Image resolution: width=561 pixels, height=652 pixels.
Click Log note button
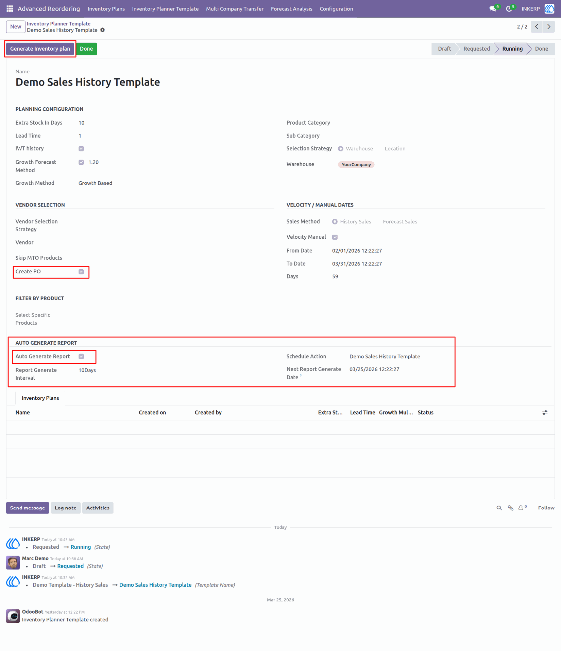(x=66, y=508)
